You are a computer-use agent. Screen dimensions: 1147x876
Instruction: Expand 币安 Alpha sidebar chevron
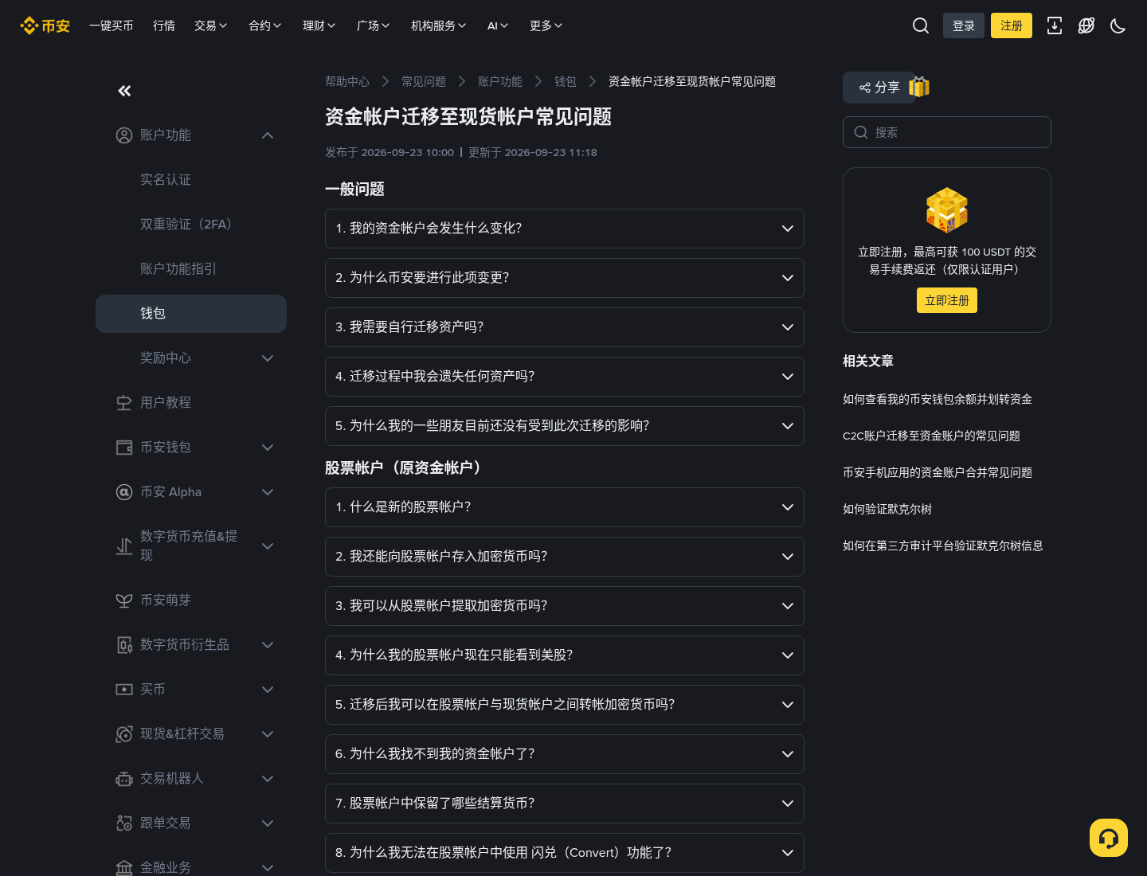point(268,492)
